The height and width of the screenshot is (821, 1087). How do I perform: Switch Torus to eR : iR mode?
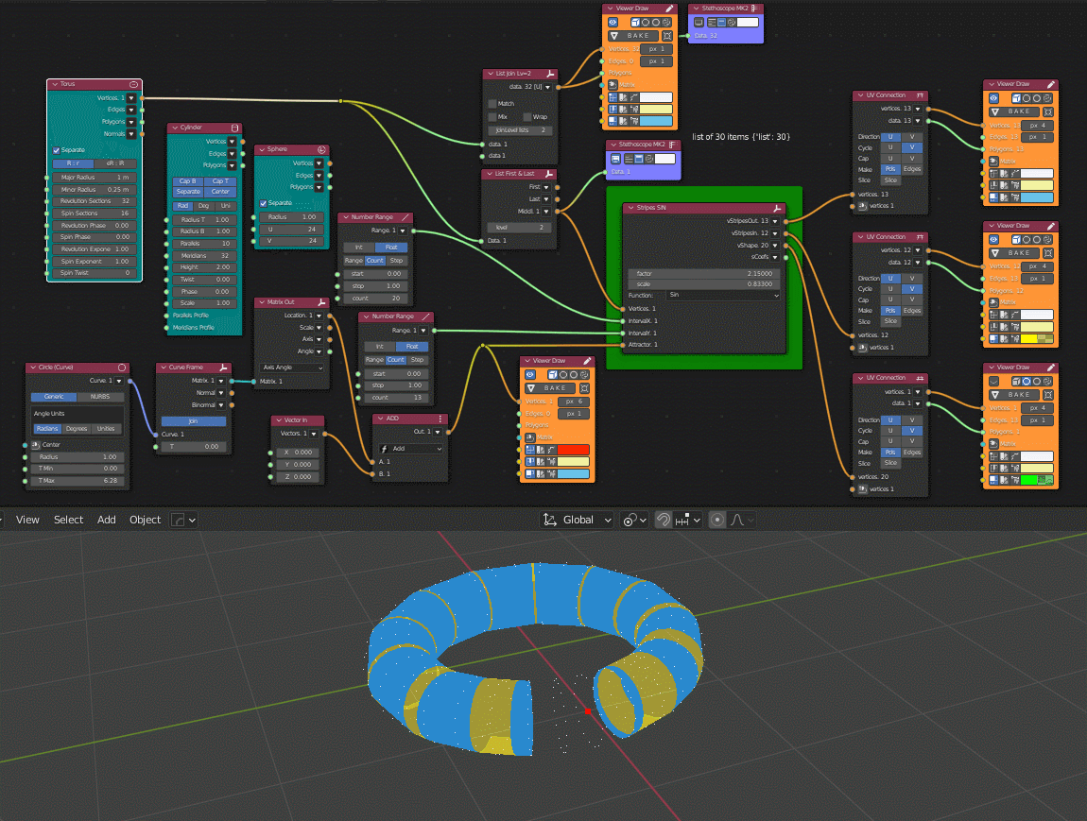(x=115, y=164)
